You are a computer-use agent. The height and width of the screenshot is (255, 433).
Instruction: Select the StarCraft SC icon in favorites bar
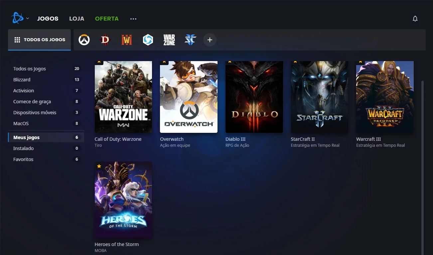pyautogui.click(x=190, y=40)
